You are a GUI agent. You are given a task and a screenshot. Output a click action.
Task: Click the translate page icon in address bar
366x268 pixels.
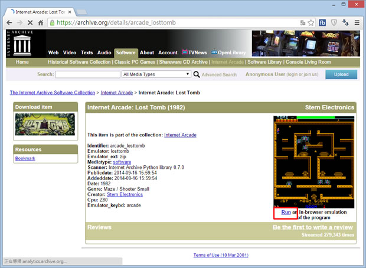(x=303, y=22)
